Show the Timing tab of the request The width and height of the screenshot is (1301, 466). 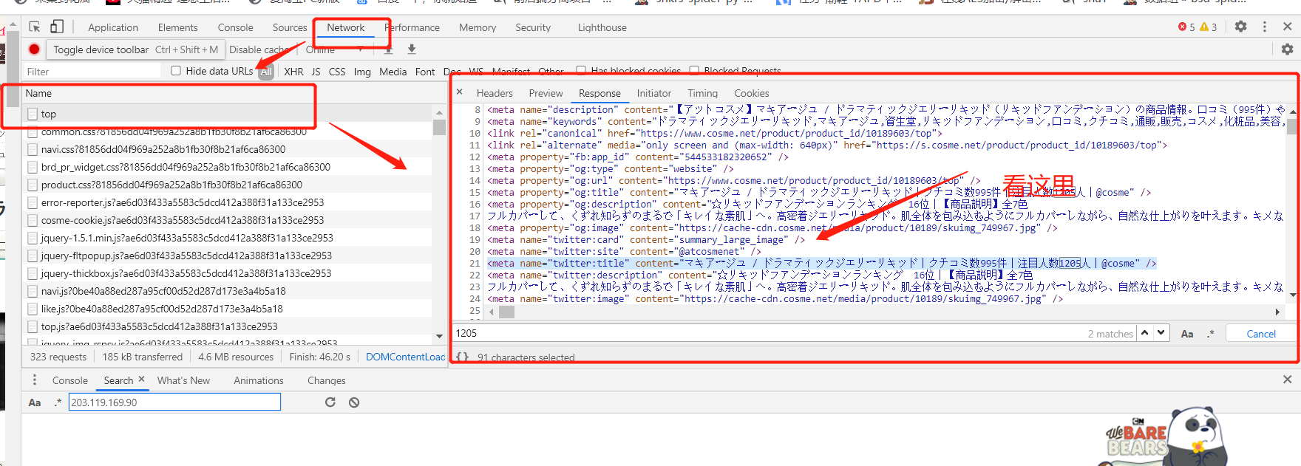pos(703,93)
